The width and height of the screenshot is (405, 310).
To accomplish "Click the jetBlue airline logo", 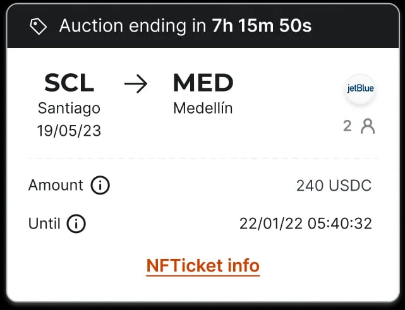I will point(360,89).
